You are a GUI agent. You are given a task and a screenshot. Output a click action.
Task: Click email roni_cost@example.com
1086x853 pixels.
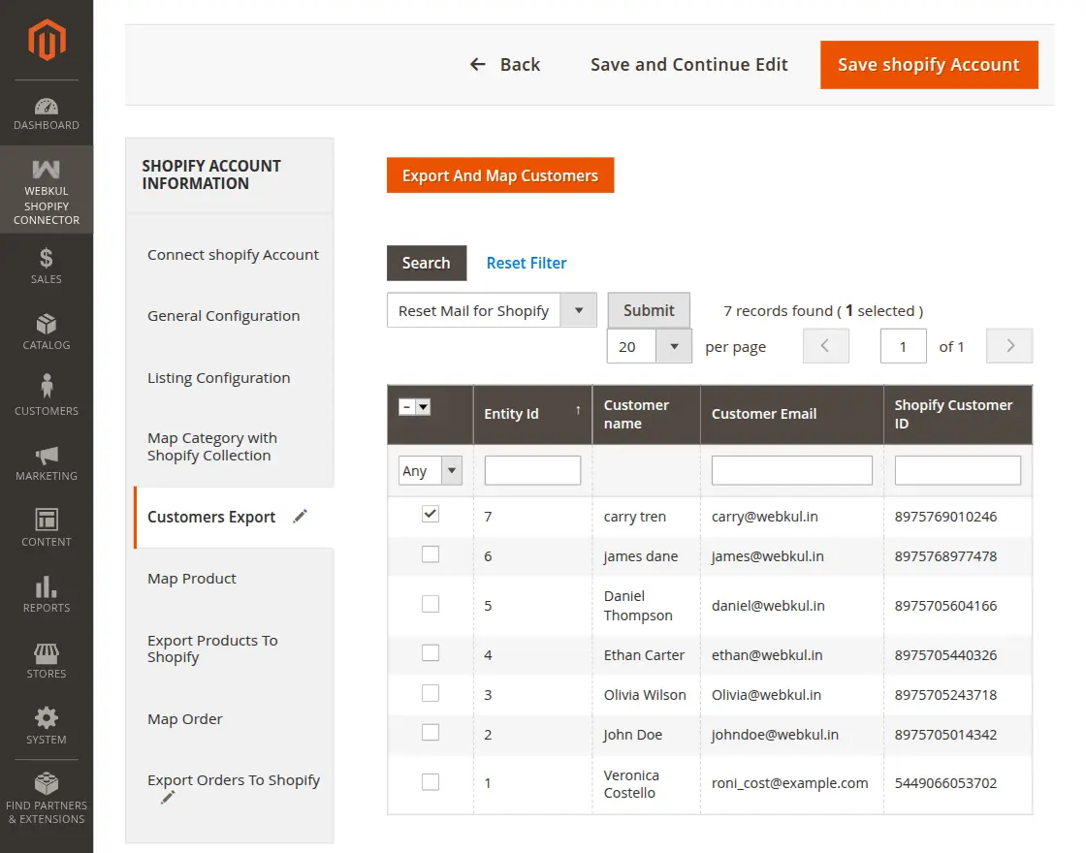(789, 783)
